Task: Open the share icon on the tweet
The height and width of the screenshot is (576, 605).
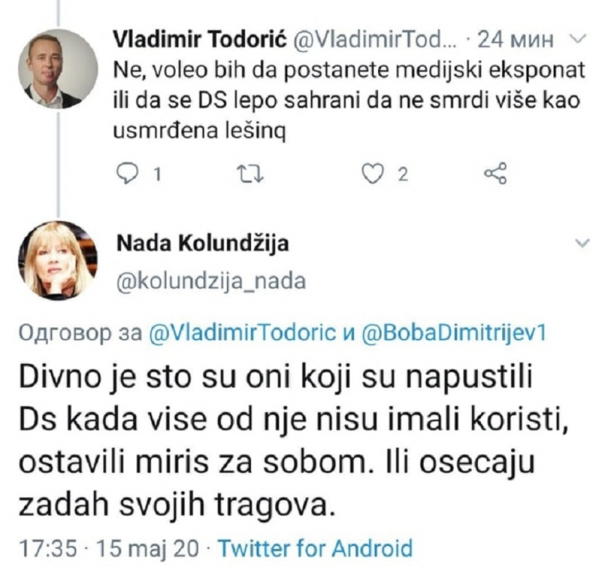Action: pyautogui.click(x=496, y=173)
